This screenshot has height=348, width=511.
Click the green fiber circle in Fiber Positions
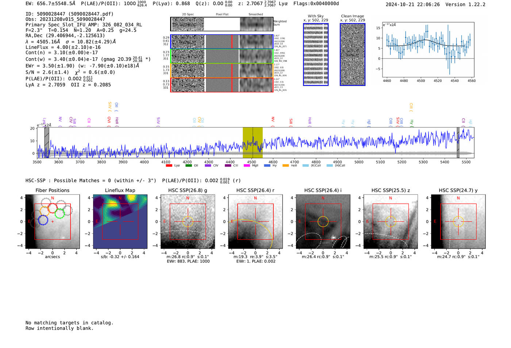point(59,213)
